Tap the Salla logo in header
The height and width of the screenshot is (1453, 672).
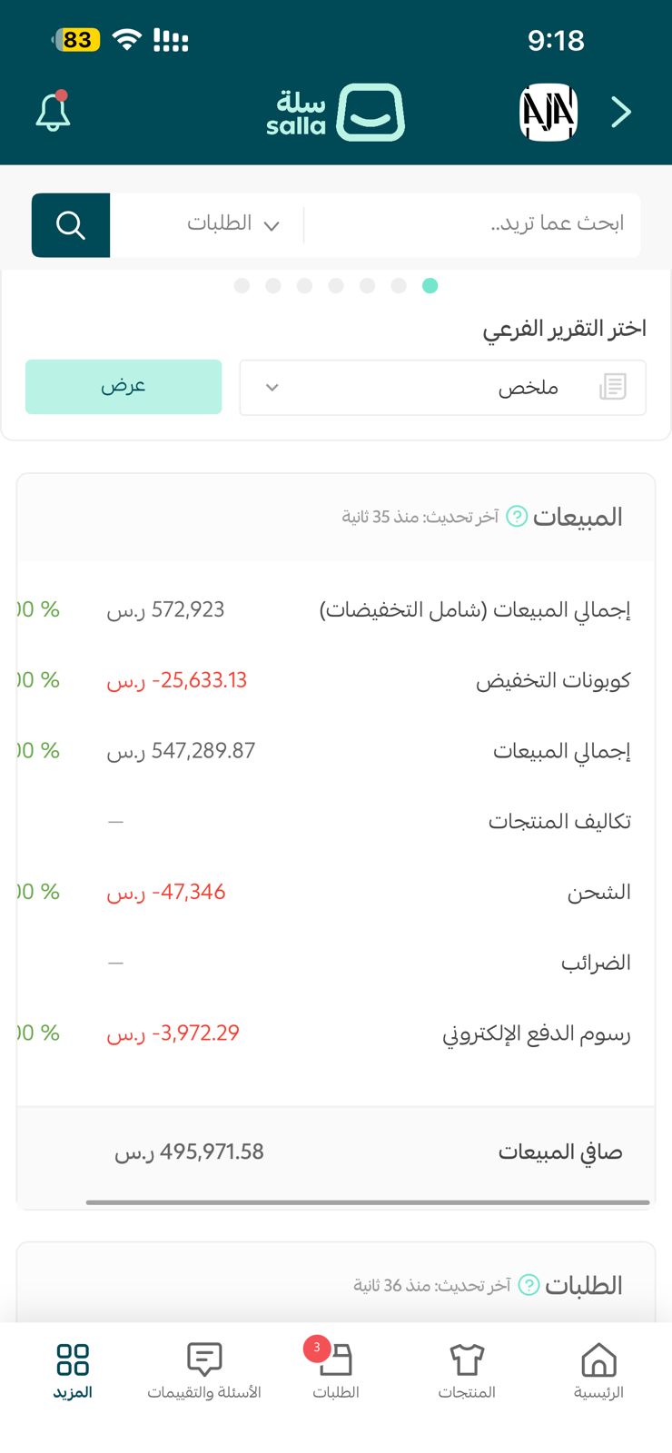(x=335, y=113)
